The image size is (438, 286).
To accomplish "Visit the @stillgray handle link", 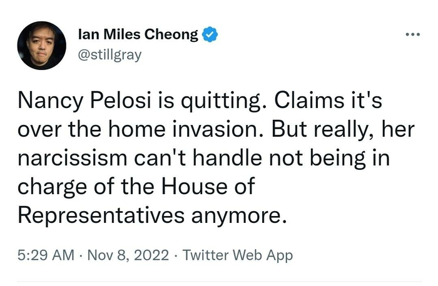I will pyautogui.click(x=111, y=54).
